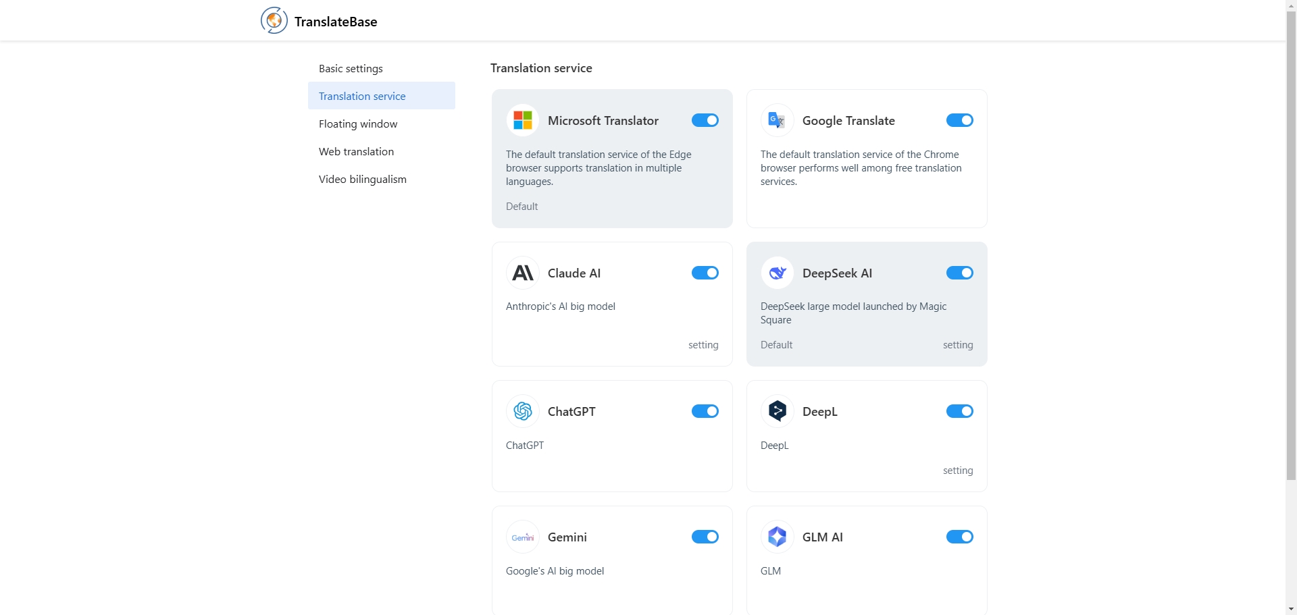Disable the DeepL toggle switch
1297x615 pixels.
[959, 411]
